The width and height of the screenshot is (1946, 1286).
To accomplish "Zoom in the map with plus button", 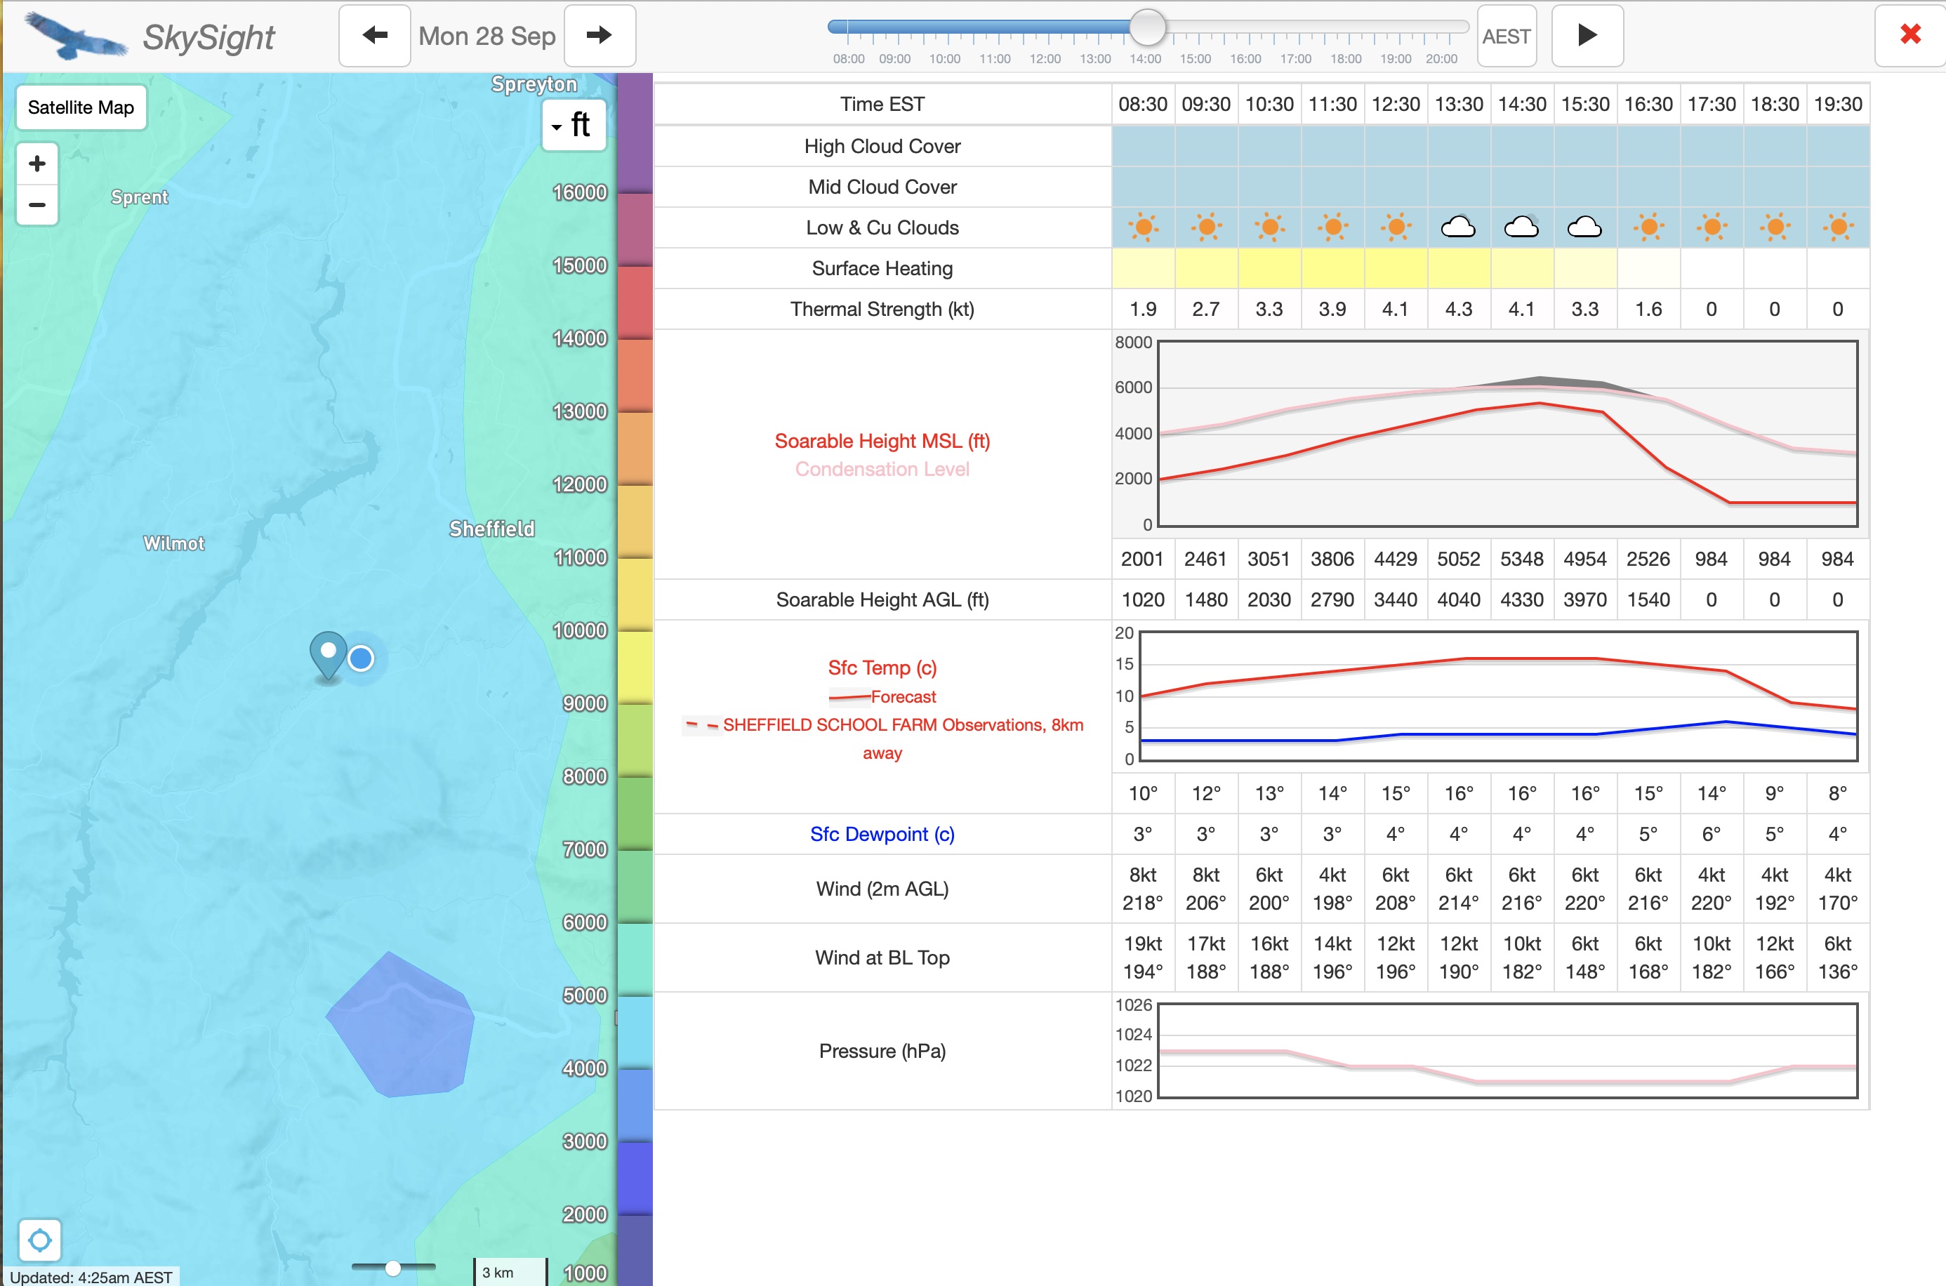I will tap(37, 164).
